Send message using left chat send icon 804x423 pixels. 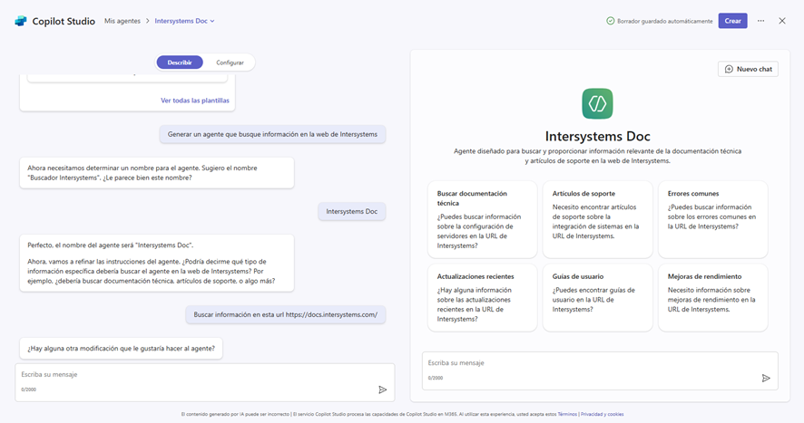pyautogui.click(x=382, y=389)
